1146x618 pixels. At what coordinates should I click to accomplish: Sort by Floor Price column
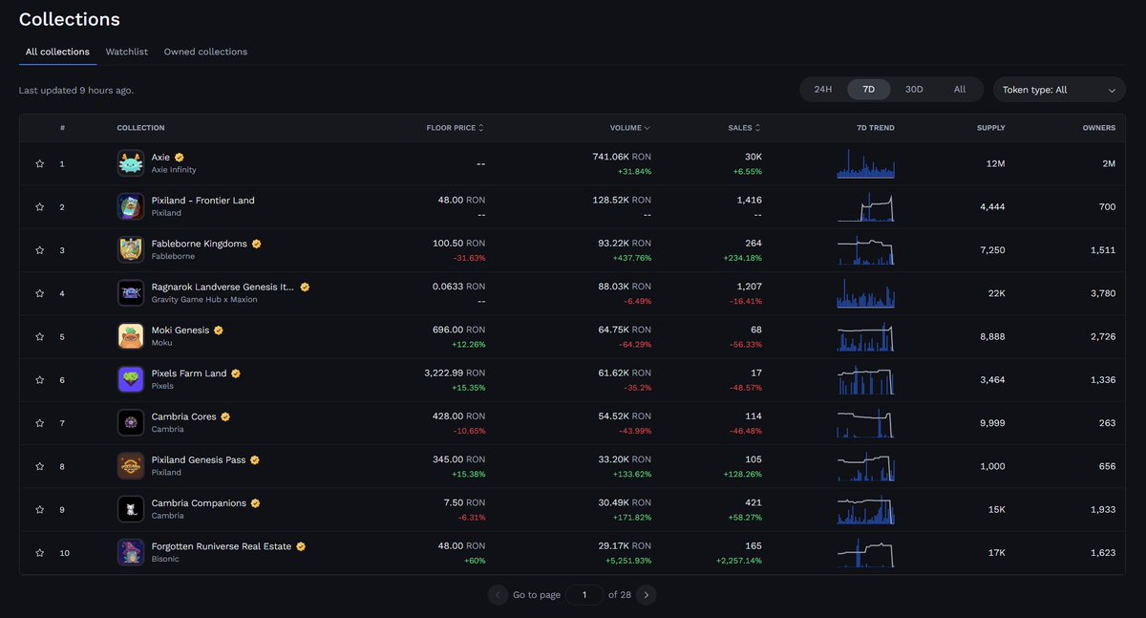pos(456,128)
